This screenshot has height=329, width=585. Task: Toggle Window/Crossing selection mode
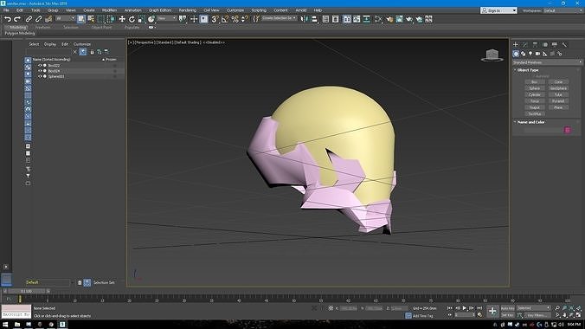click(x=111, y=19)
